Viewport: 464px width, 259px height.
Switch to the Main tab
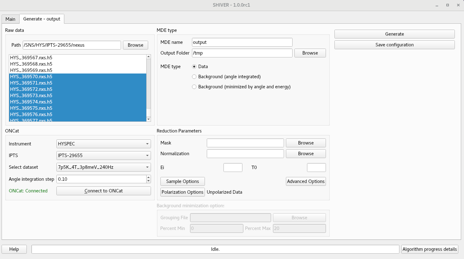point(10,19)
